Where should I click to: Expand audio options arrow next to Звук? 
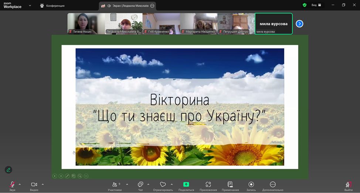20,184
